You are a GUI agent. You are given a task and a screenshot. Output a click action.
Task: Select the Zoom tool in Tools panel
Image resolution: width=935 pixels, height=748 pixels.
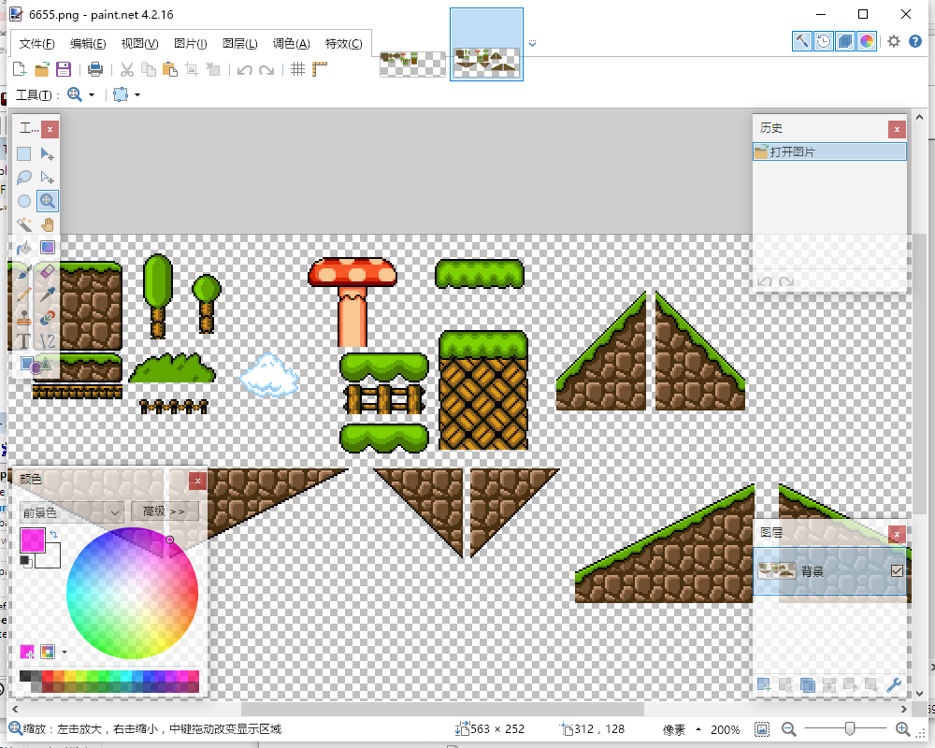click(47, 201)
